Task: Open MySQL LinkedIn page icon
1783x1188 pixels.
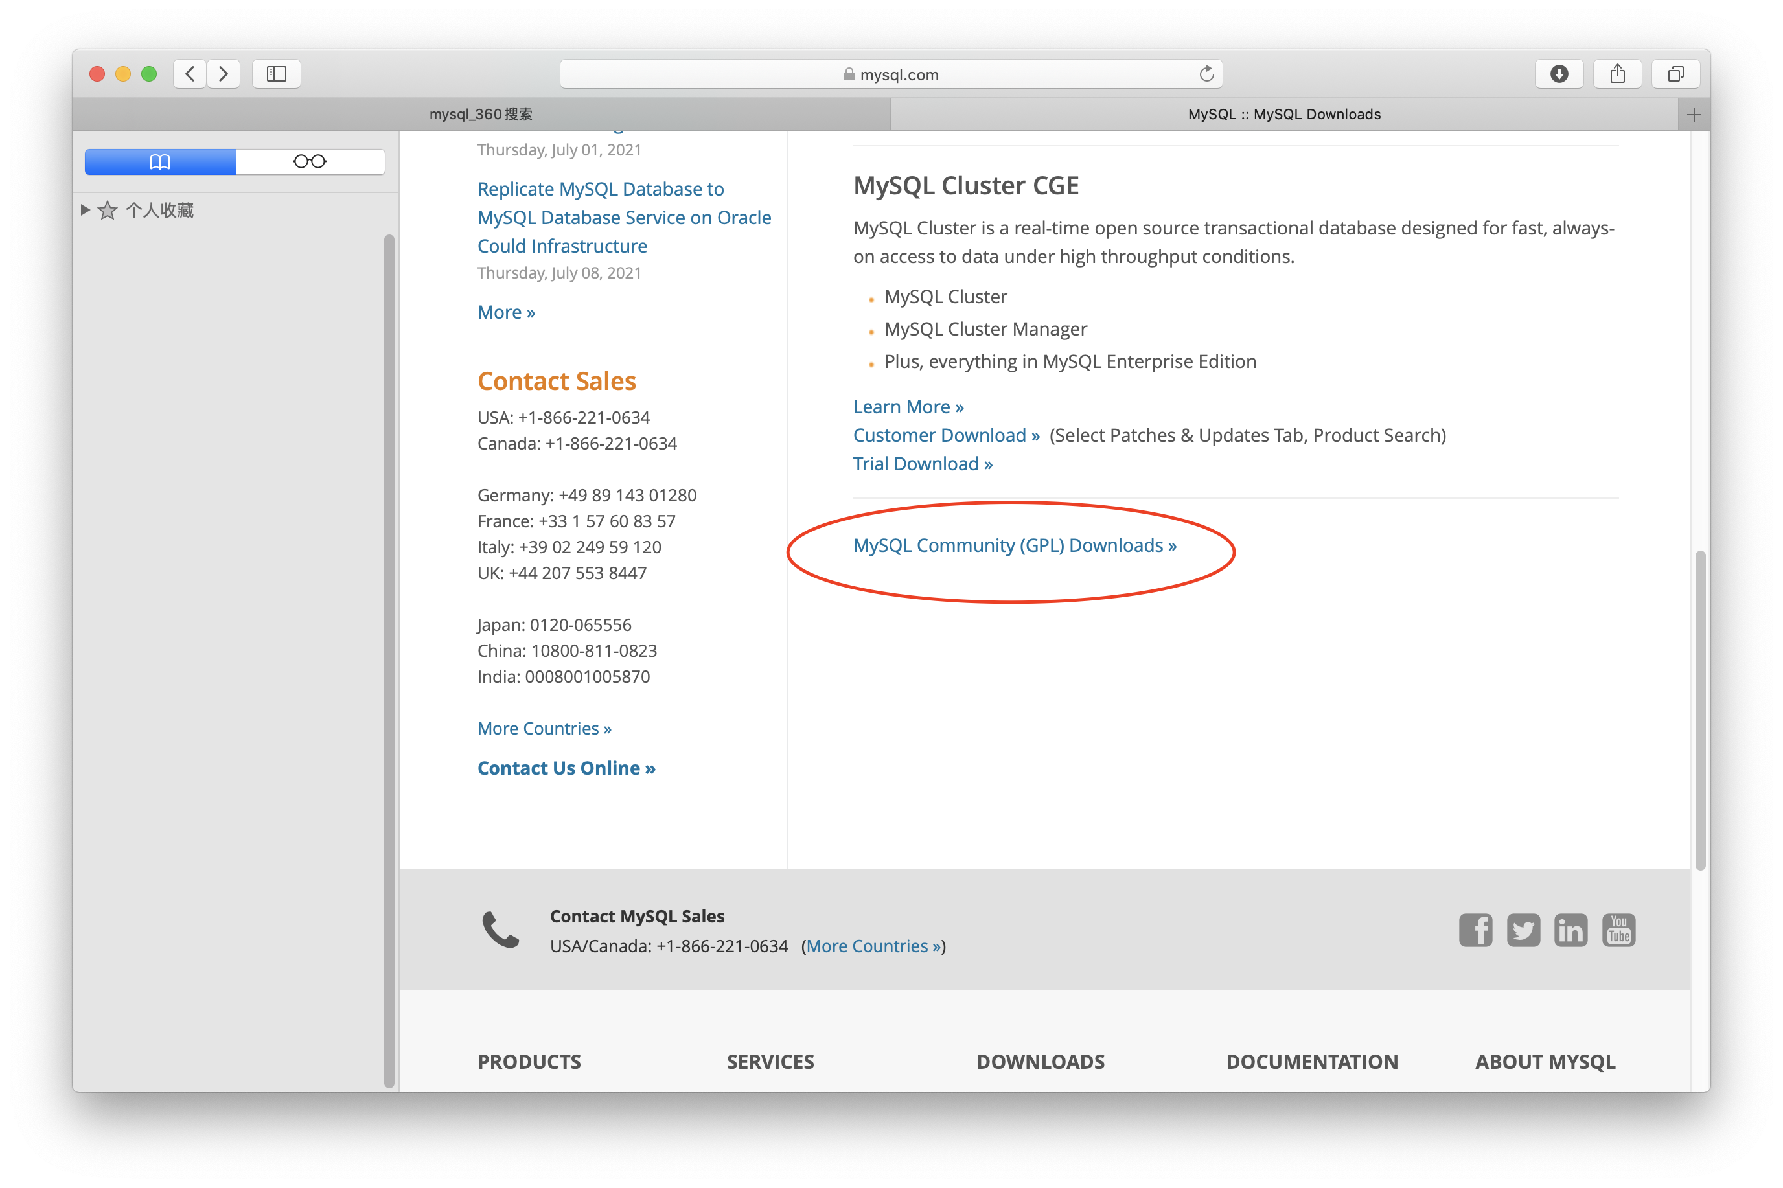Action: pos(1571,930)
